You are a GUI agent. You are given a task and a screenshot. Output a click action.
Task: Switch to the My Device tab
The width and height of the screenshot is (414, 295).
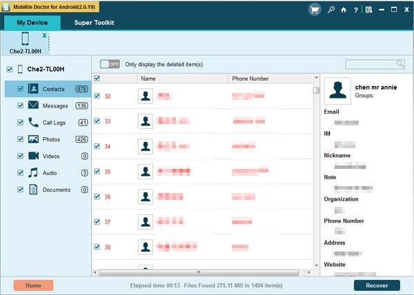tap(32, 23)
